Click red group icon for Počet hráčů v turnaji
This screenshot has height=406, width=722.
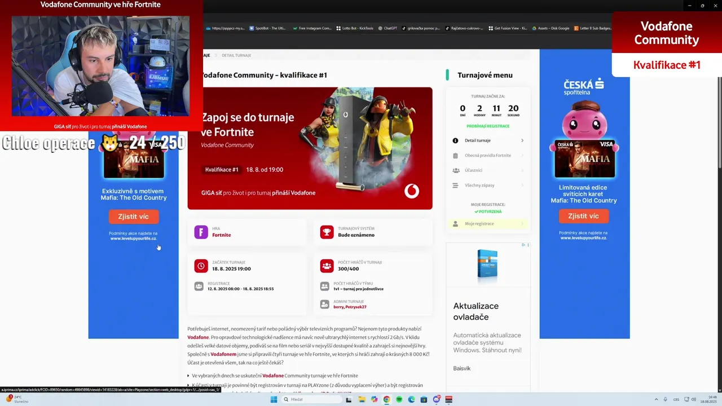pos(327,266)
